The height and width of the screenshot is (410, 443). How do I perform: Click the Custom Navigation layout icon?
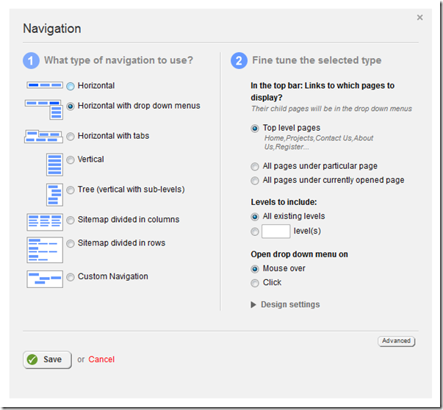44,278
